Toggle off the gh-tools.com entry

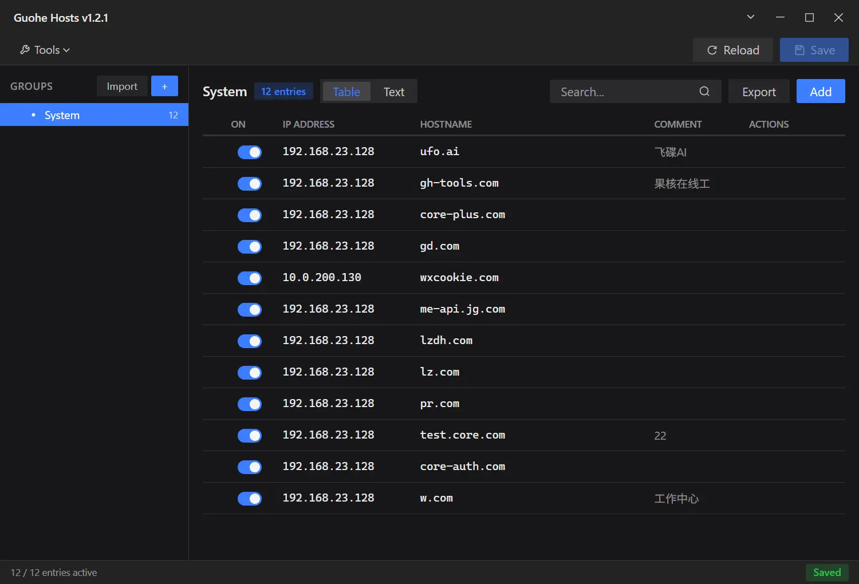[x=250, y=184]
